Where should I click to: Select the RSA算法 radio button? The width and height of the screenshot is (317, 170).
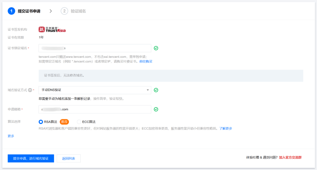pyautogui.click(x=41, y=122)
